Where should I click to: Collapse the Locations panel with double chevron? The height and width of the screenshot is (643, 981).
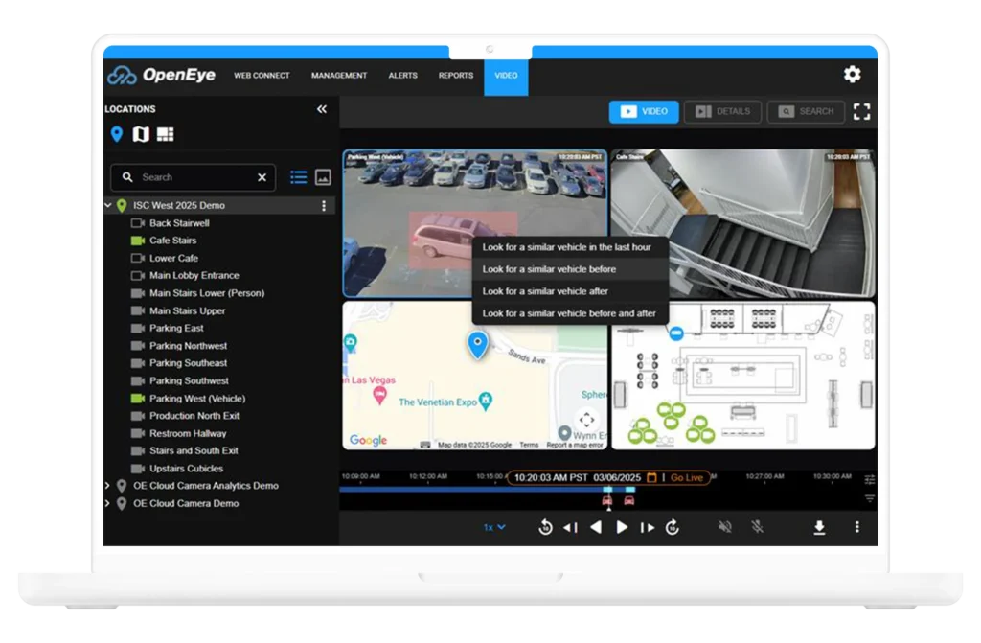[322, 109]
